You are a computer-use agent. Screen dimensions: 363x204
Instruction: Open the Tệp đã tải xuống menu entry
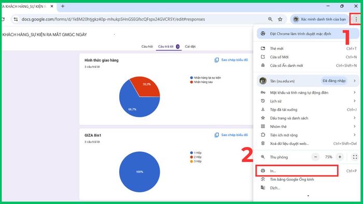click(x=308, y=110)
